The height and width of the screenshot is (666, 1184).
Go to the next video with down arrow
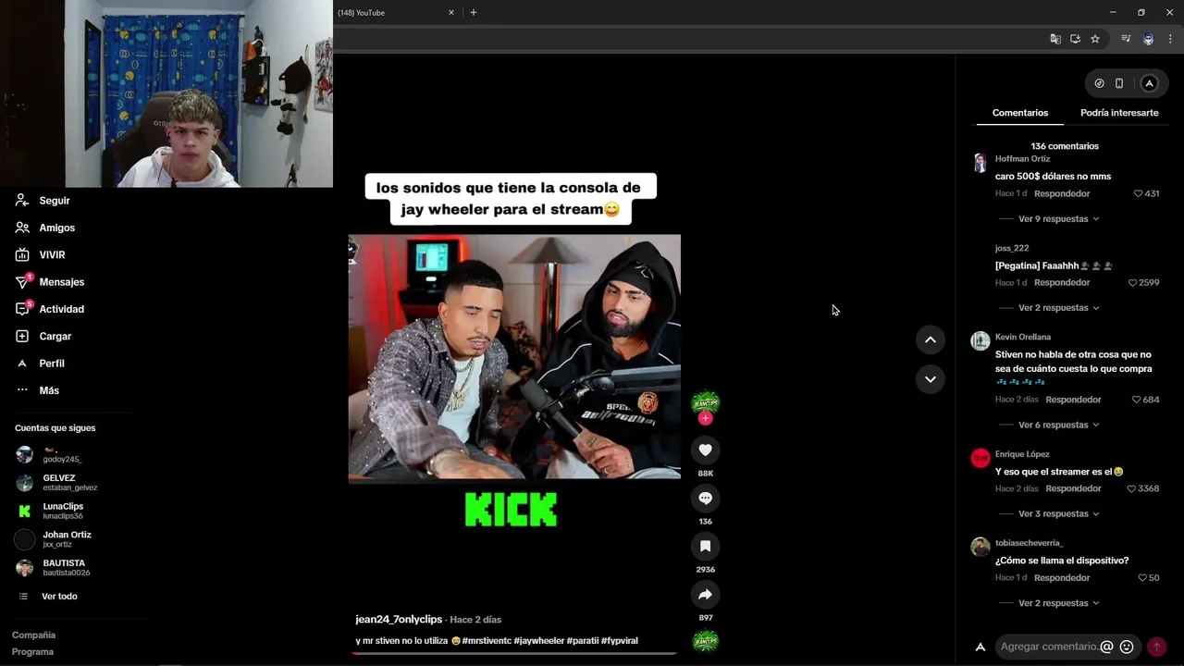[931, 379]
